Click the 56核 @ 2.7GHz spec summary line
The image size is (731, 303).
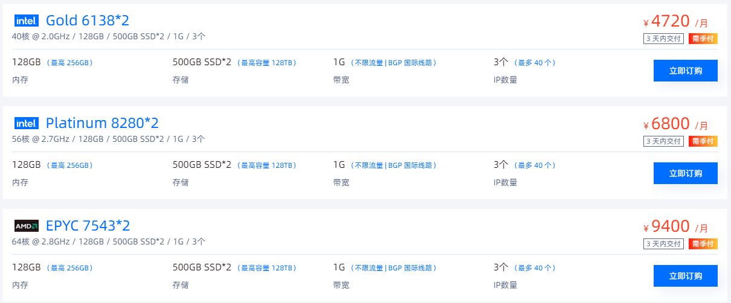coord(109,139)
